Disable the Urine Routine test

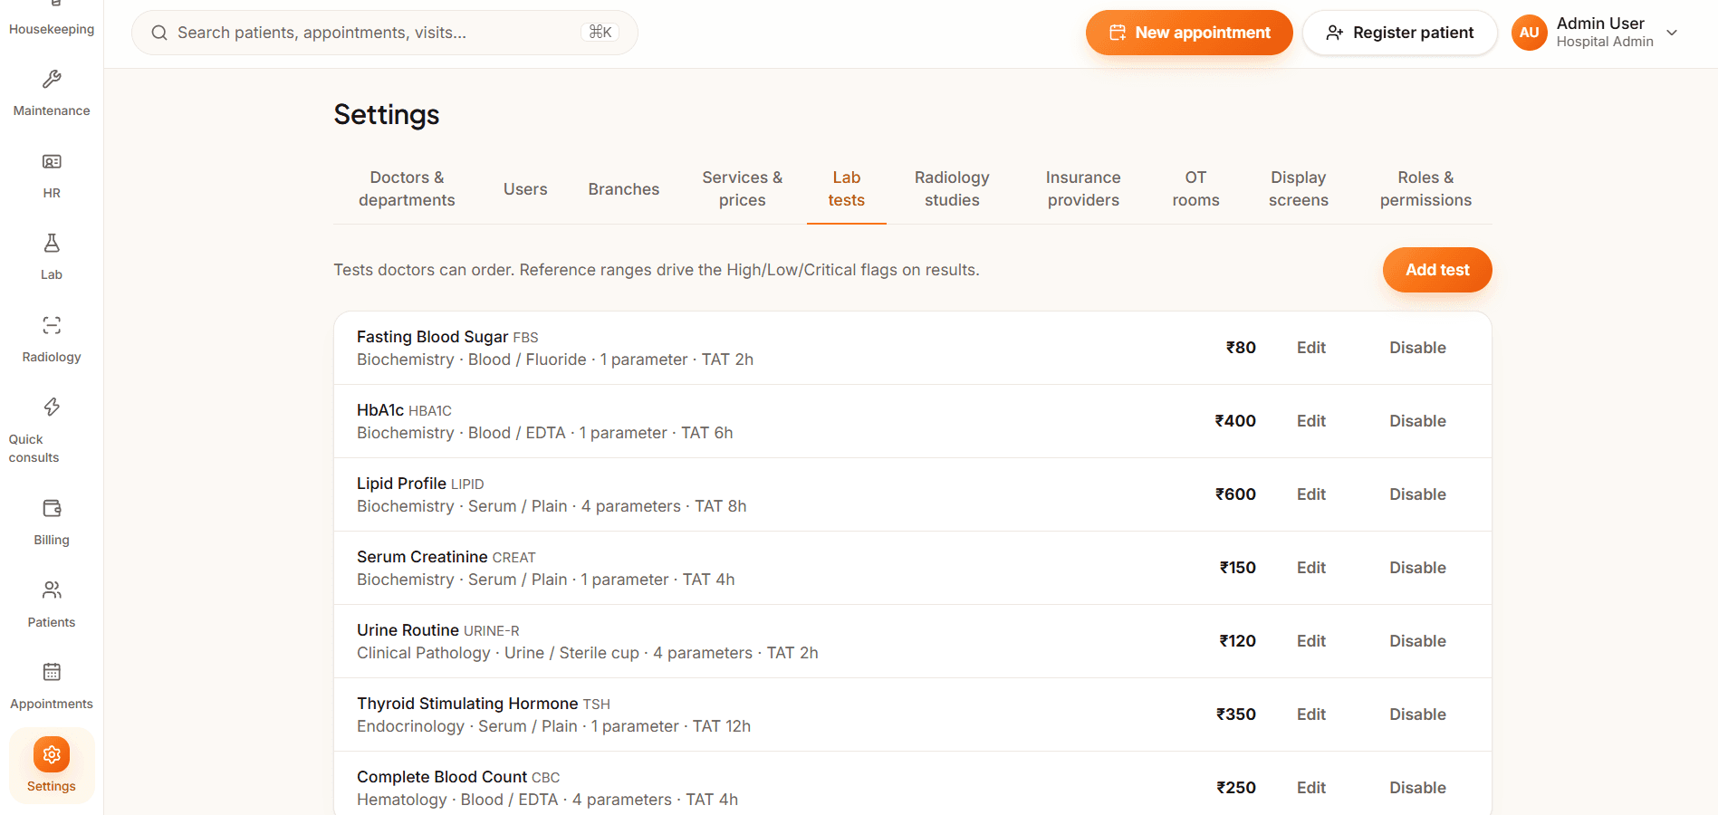click(1417, 641)
